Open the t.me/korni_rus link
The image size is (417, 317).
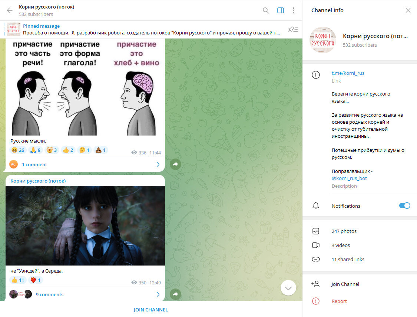348,73
